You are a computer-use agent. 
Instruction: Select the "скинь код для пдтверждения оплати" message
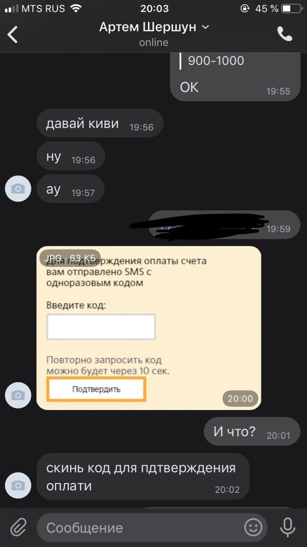(x=143, y=476)
